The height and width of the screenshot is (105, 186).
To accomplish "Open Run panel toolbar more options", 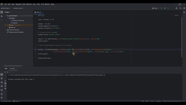I will (x=10, y=72).
